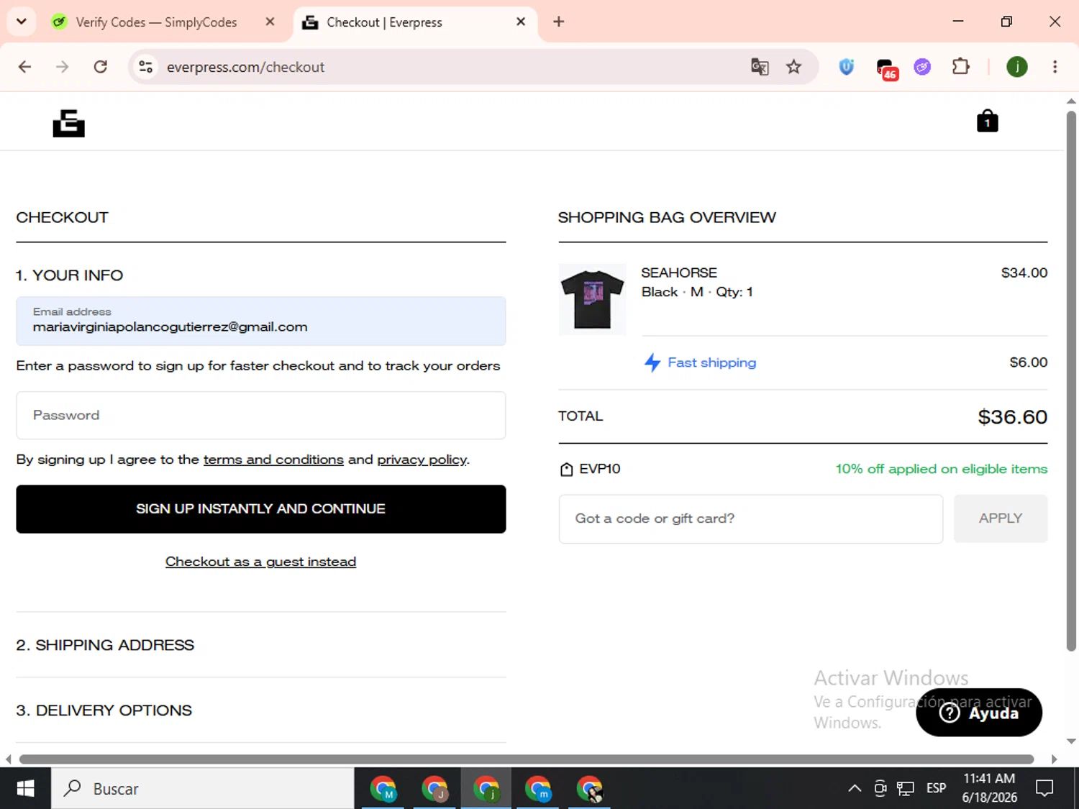Click the Seahorse t-shirt thumbnail
This screenshot has width=1079, height=809.
(592, 299)
